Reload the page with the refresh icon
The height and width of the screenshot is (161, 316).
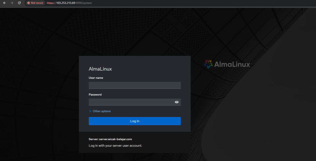19,3
